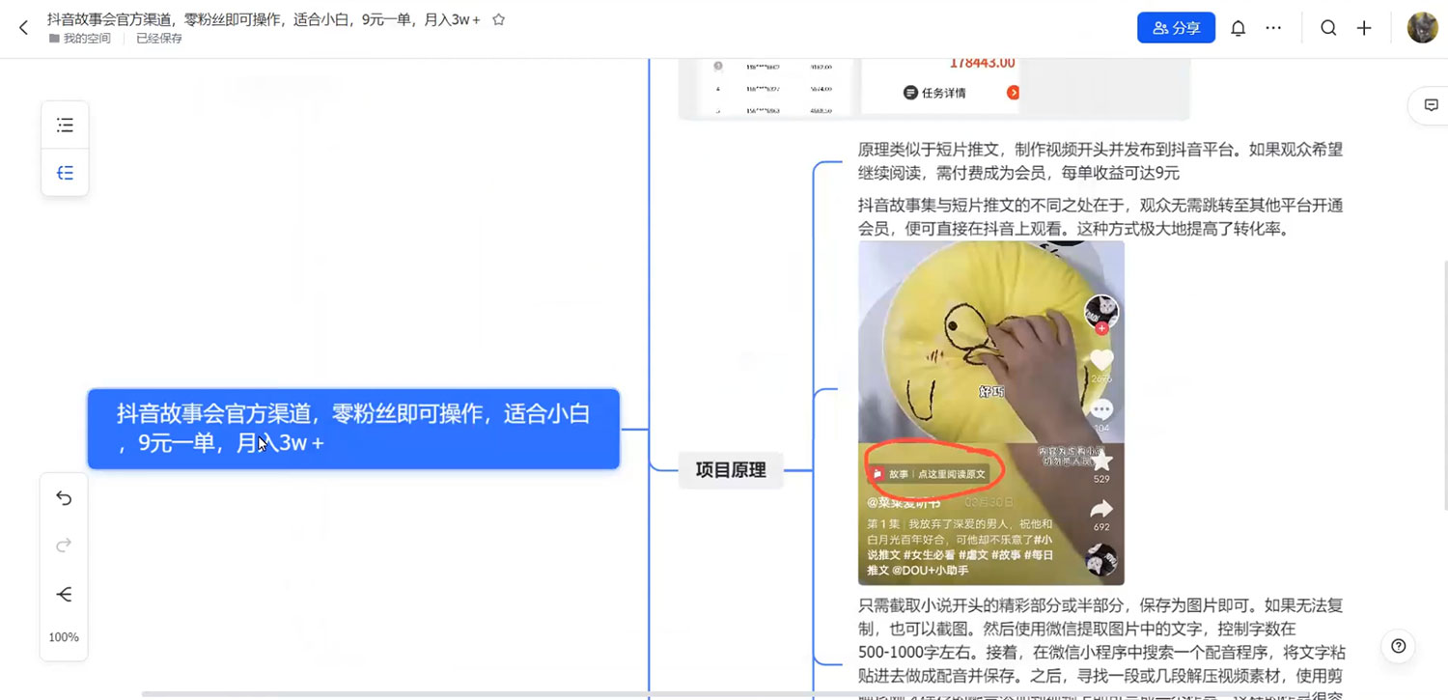Select the blue central topic node
Viewport: 1448px width, 700px height.
(x=353, y=429)
